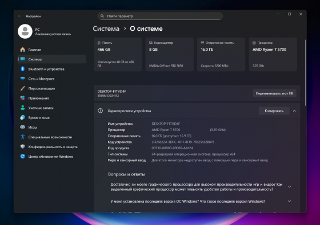This screenshot has width=320, height=225.
Task: Click the search magnifier icon
Action: click(102, 16)
